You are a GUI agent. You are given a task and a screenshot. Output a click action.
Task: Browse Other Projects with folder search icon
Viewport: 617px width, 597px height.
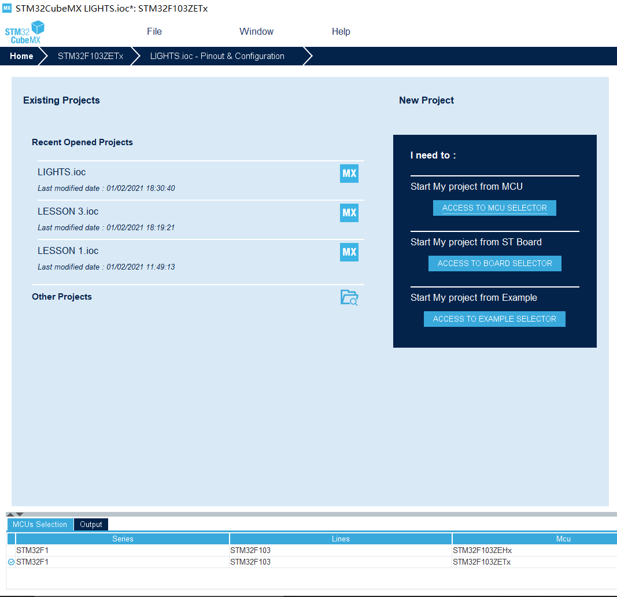point(349,297)
